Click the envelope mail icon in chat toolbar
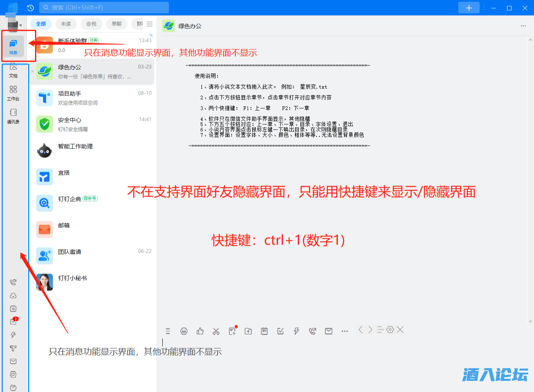This screenshot has width=534, height=392. point(328,331)
